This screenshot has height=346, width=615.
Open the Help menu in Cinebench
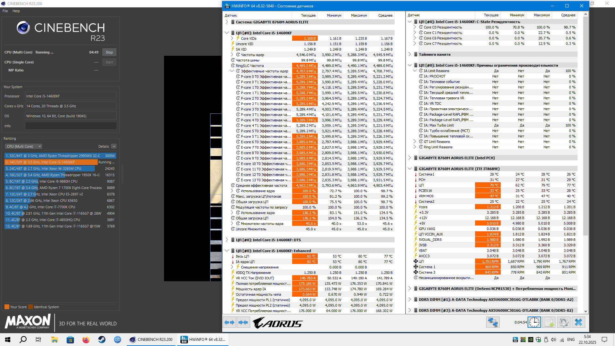tap(16, 11)
